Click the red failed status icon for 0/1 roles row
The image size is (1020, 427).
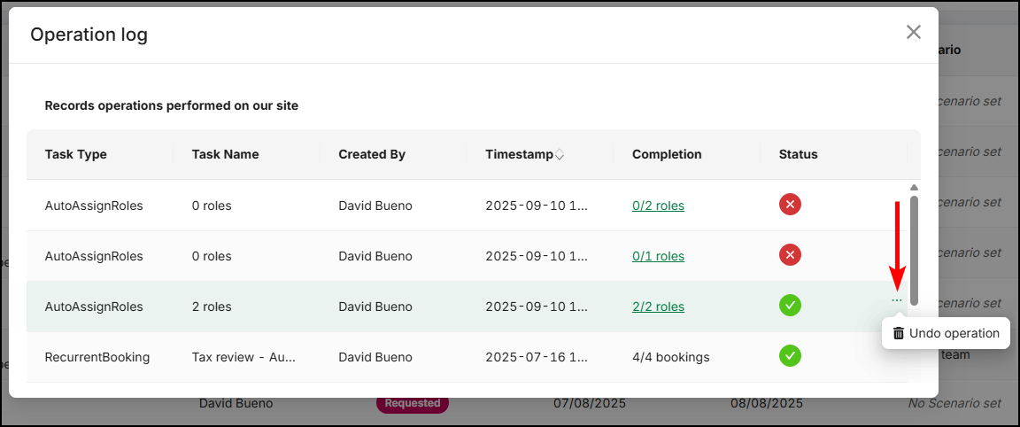pyautogui.click(x=790, y=255)
